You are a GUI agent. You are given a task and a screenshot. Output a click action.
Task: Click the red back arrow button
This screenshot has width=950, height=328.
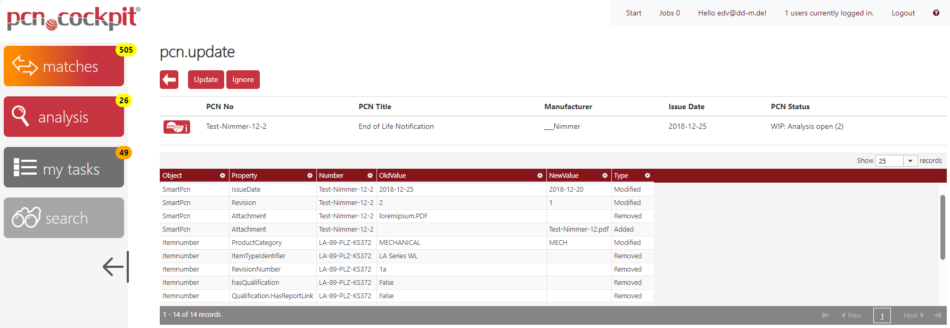click(169, 80)
